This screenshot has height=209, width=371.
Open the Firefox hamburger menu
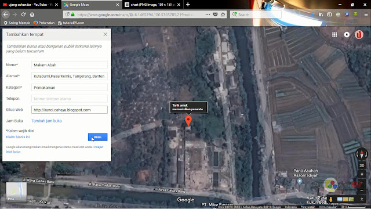pos(366,15)
